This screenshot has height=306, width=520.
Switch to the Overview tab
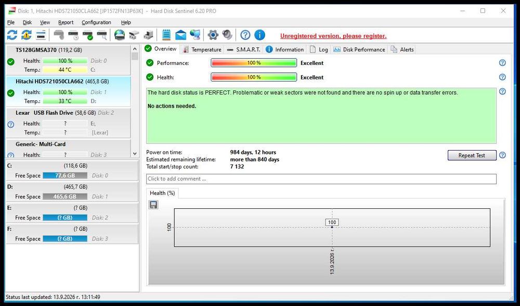pyautogui.click(x=161, y=49)
